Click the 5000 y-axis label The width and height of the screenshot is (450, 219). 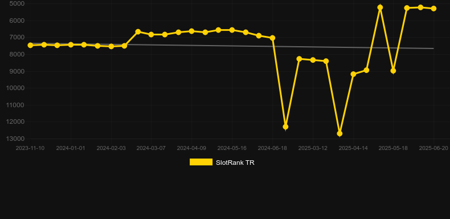tap(17, 3)
